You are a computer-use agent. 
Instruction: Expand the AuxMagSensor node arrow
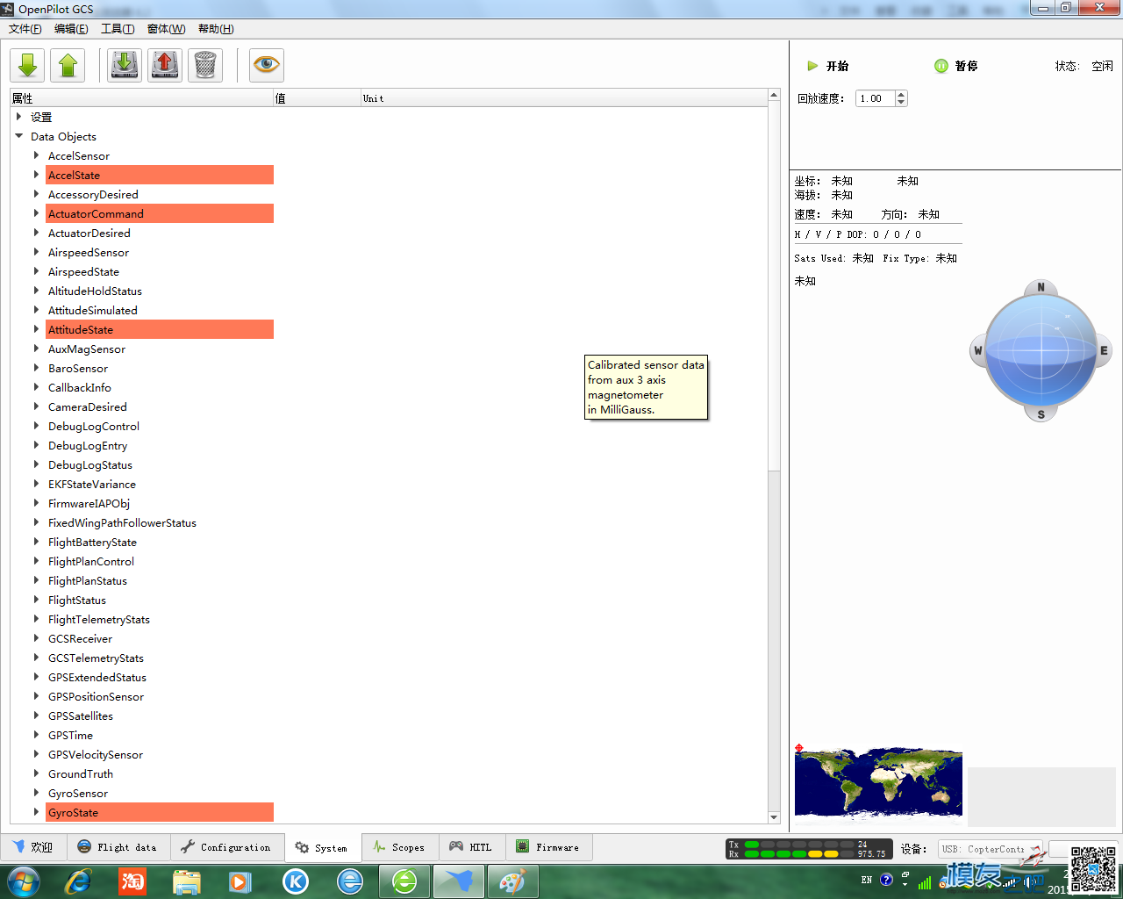pyautogui.click(x=36, y=349)
